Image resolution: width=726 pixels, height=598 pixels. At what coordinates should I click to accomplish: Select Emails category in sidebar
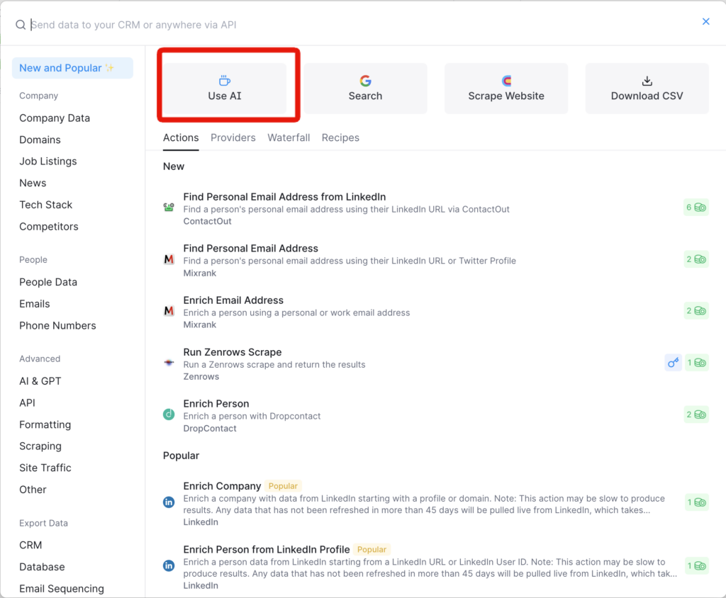point(35,304)
